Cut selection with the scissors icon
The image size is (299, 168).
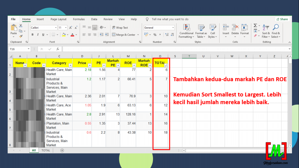point(21,26)
